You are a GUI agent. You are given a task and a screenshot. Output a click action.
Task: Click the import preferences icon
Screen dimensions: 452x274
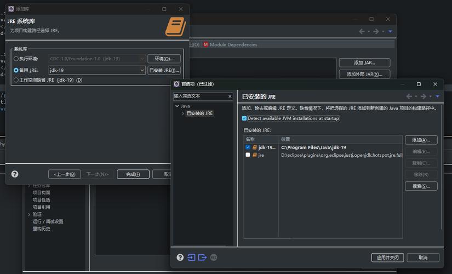coord(191,258)
